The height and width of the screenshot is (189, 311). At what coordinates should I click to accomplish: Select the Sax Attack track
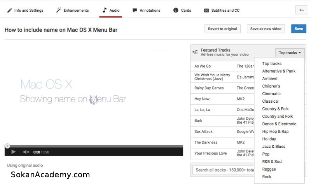[x=203, y=131]
